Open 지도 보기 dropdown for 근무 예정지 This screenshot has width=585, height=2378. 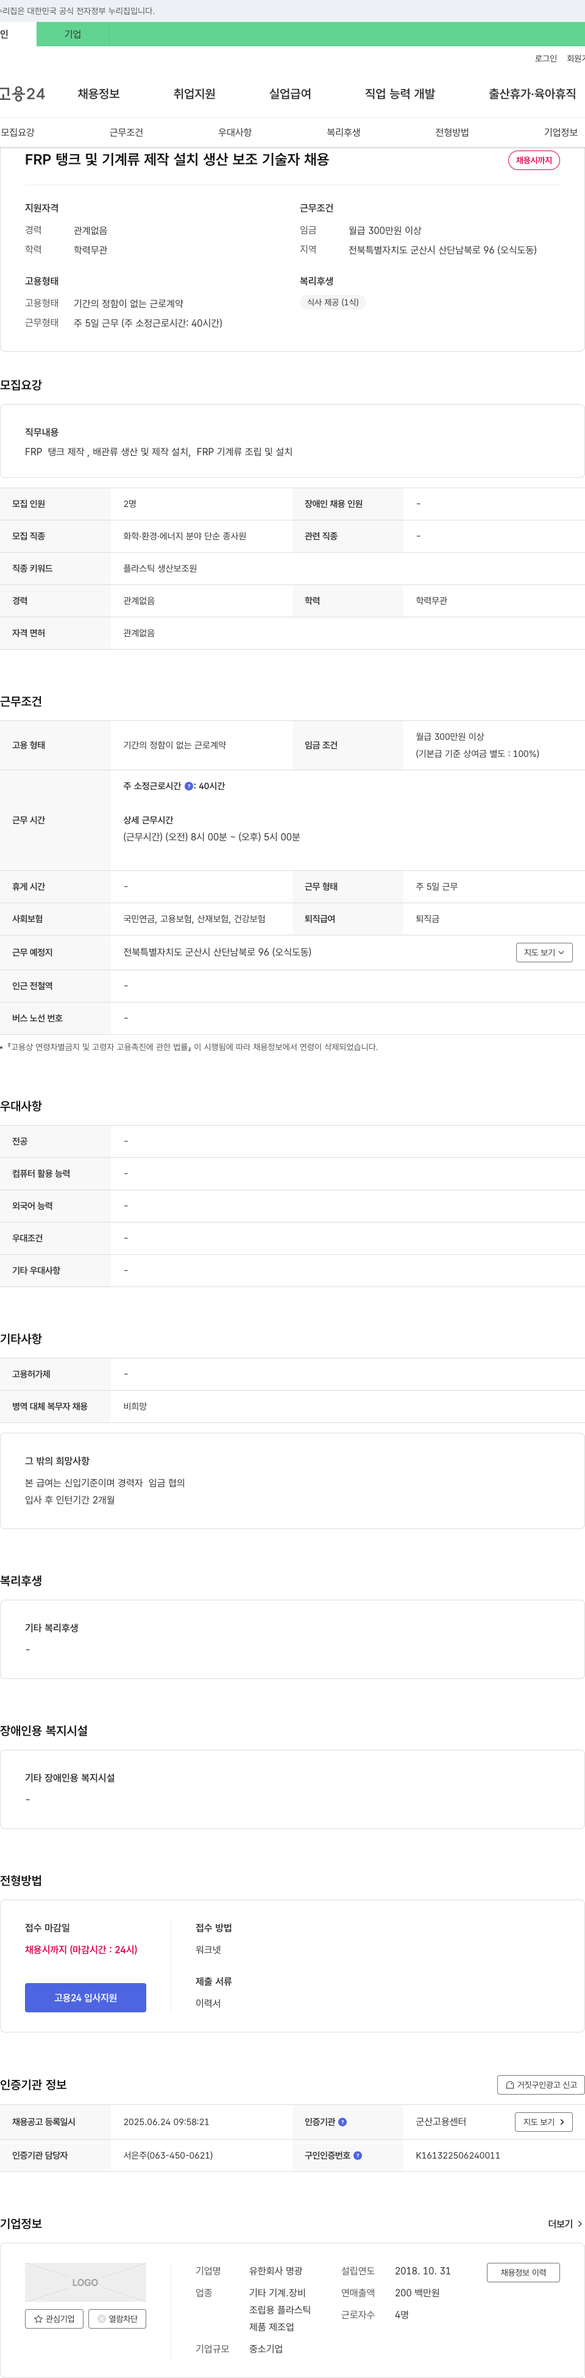tap(544, 952)
